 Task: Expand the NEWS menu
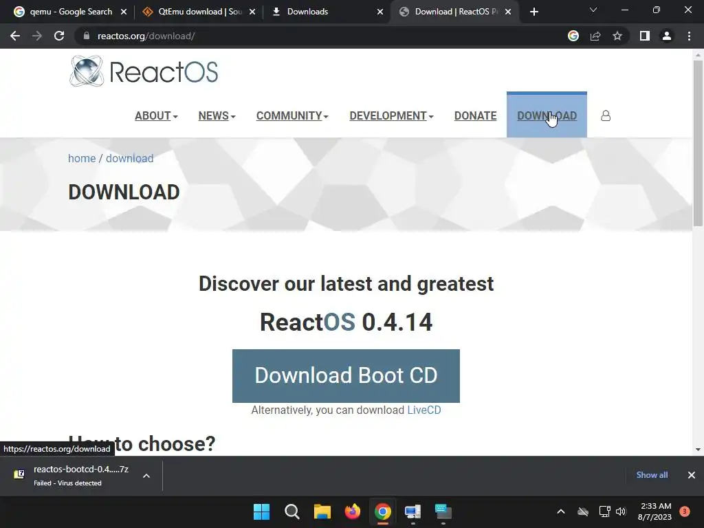tap(217, 115)
